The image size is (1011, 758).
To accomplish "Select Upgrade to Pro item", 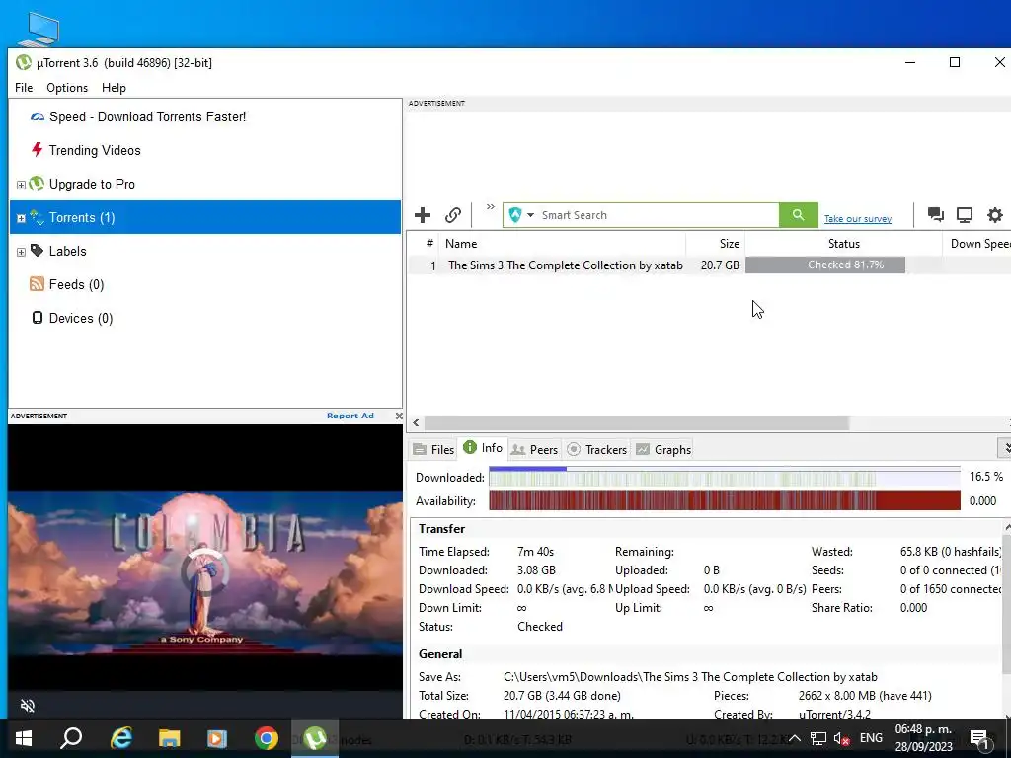I will pos(92,184).
